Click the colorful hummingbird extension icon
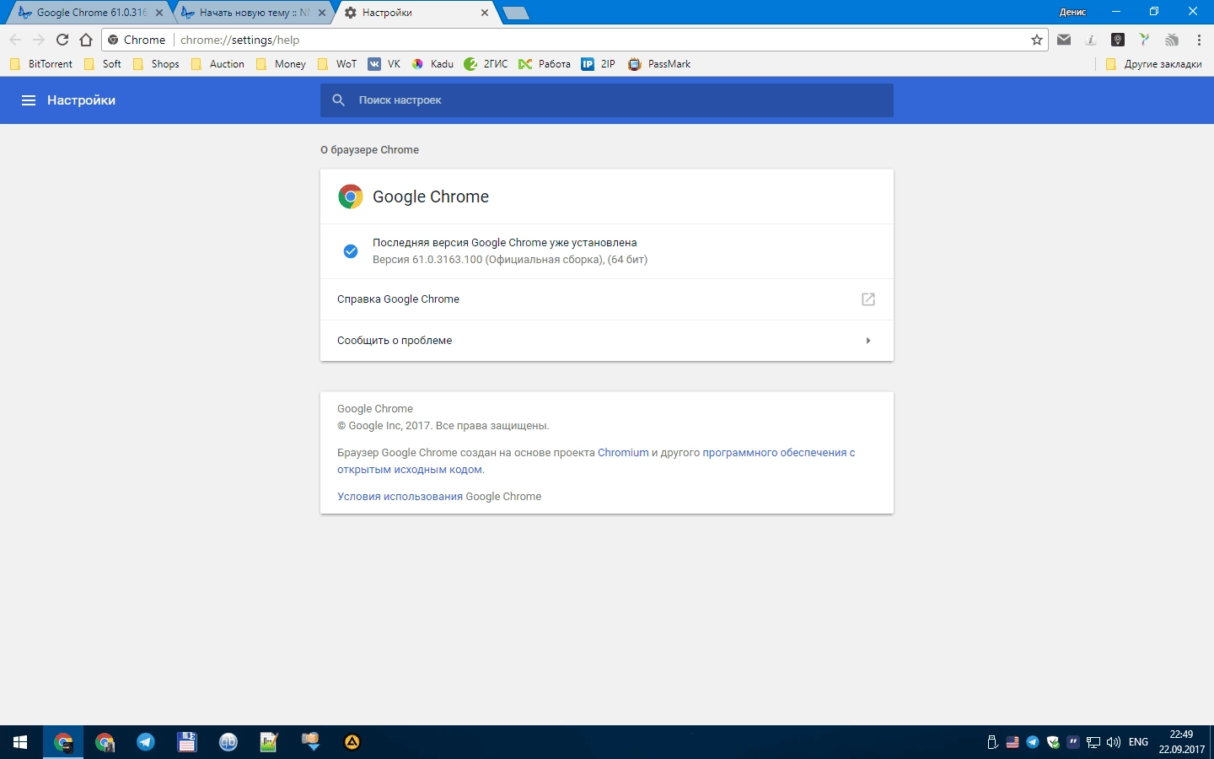 point(1145,40)
